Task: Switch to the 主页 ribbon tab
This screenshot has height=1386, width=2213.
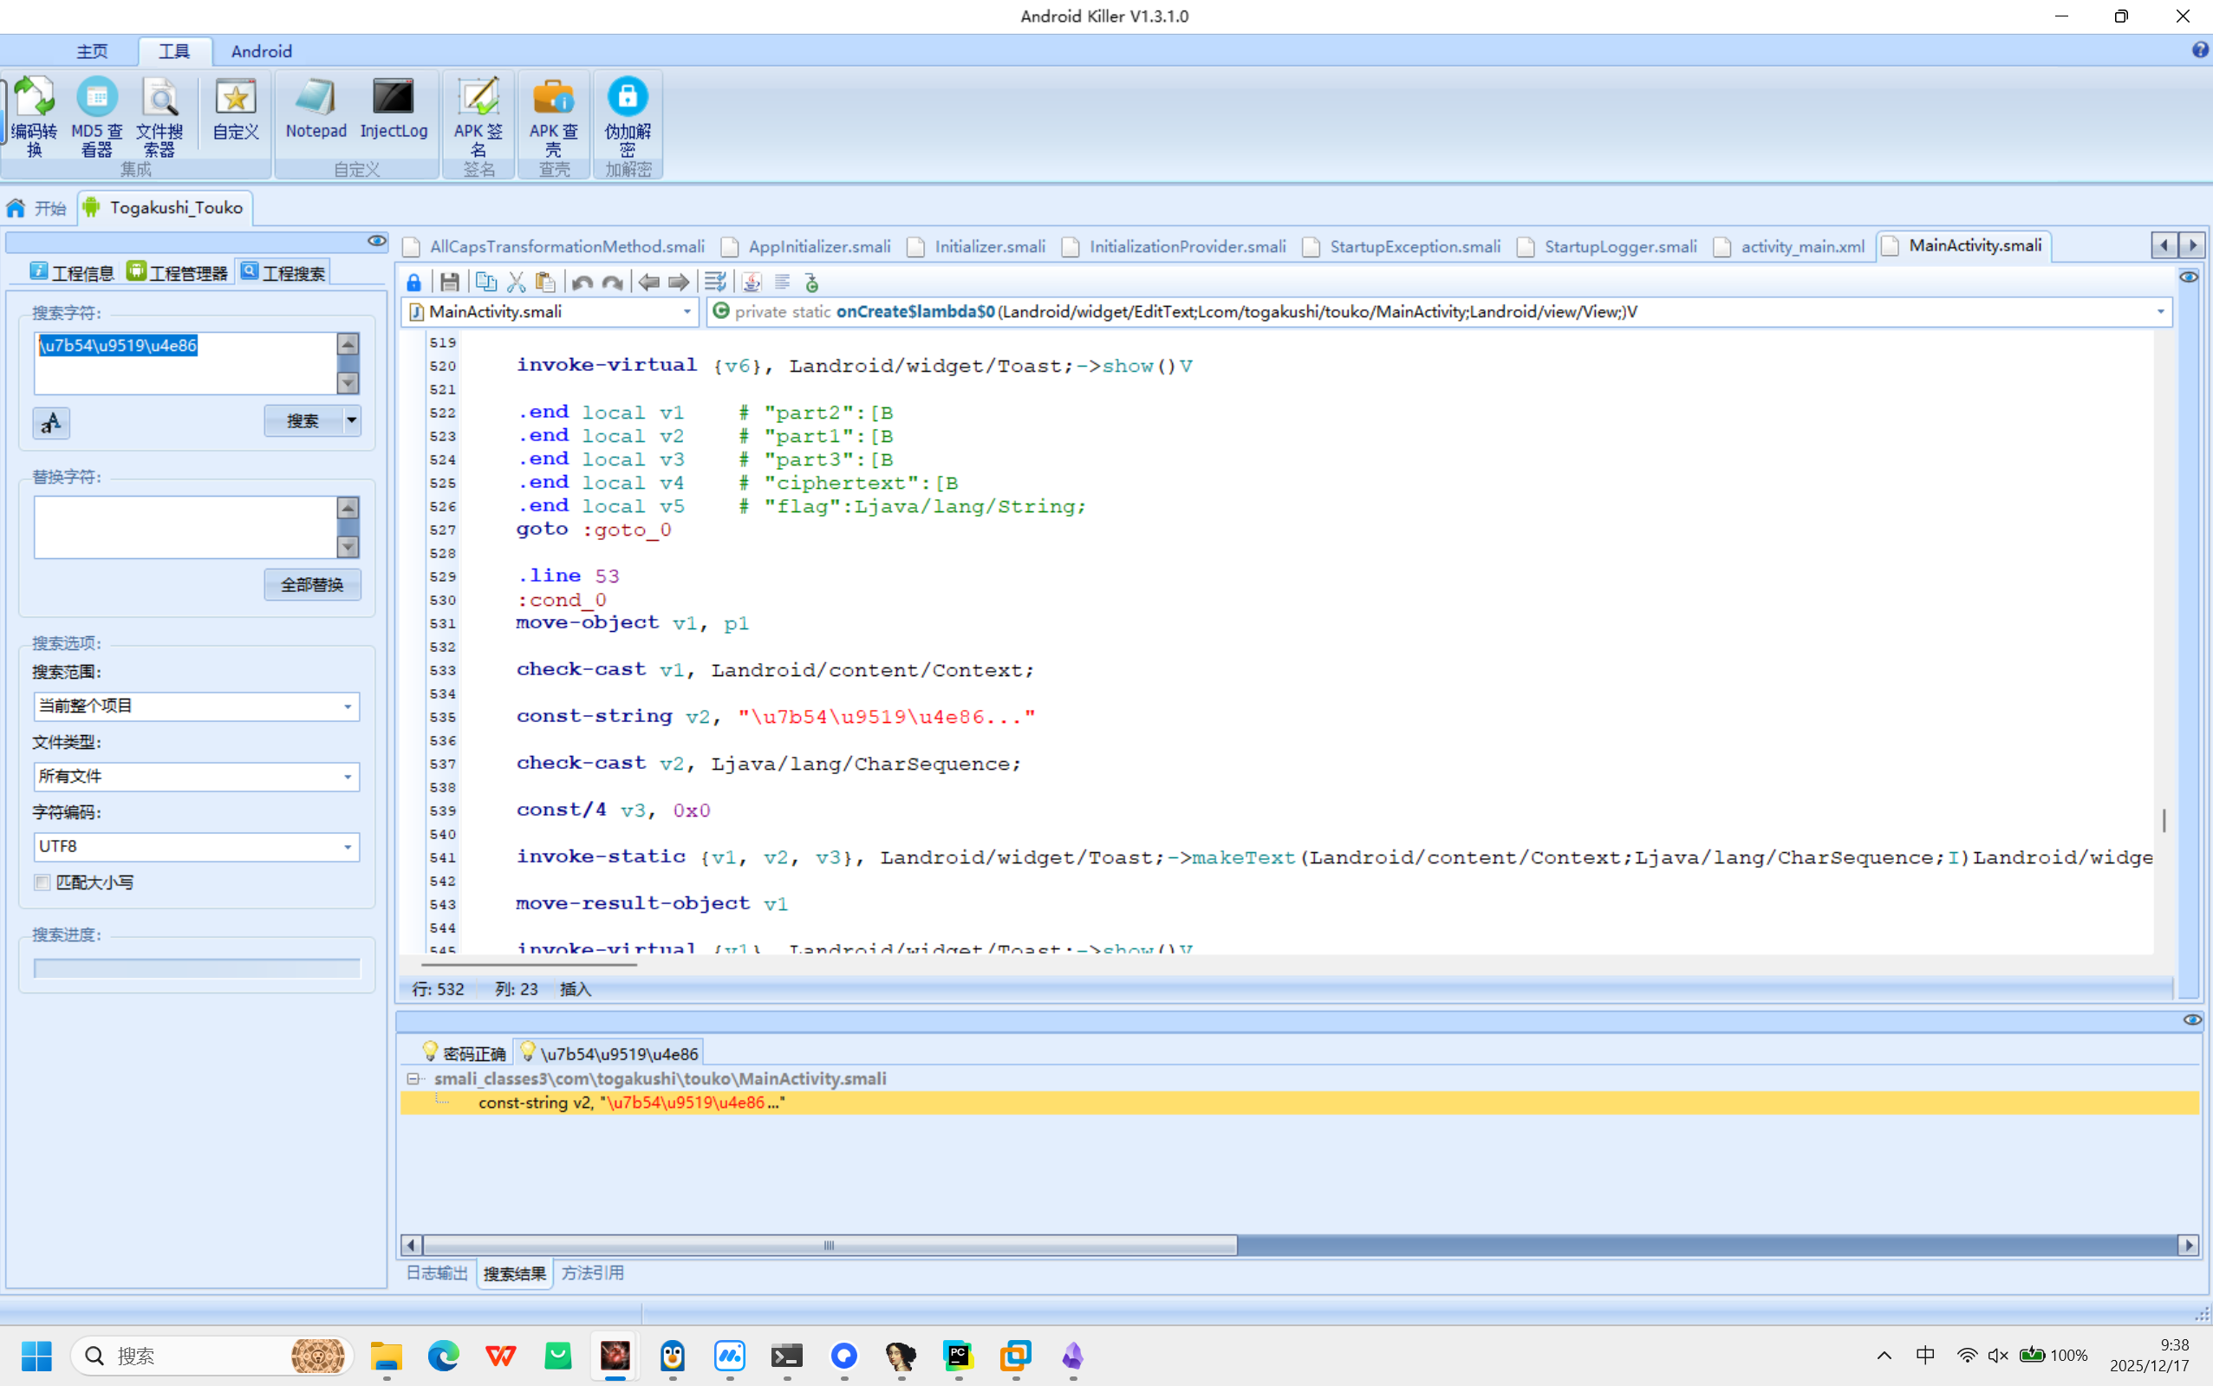Action: 92,51
